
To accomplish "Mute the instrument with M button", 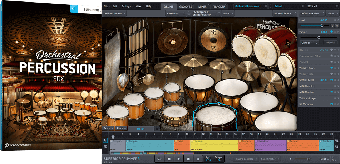I will pyautogui.click(x=337, y=26).
